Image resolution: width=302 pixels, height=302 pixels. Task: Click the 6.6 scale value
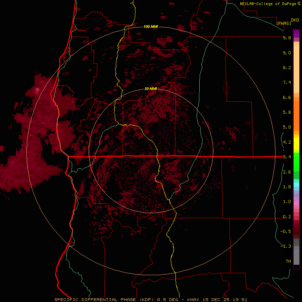287,97
